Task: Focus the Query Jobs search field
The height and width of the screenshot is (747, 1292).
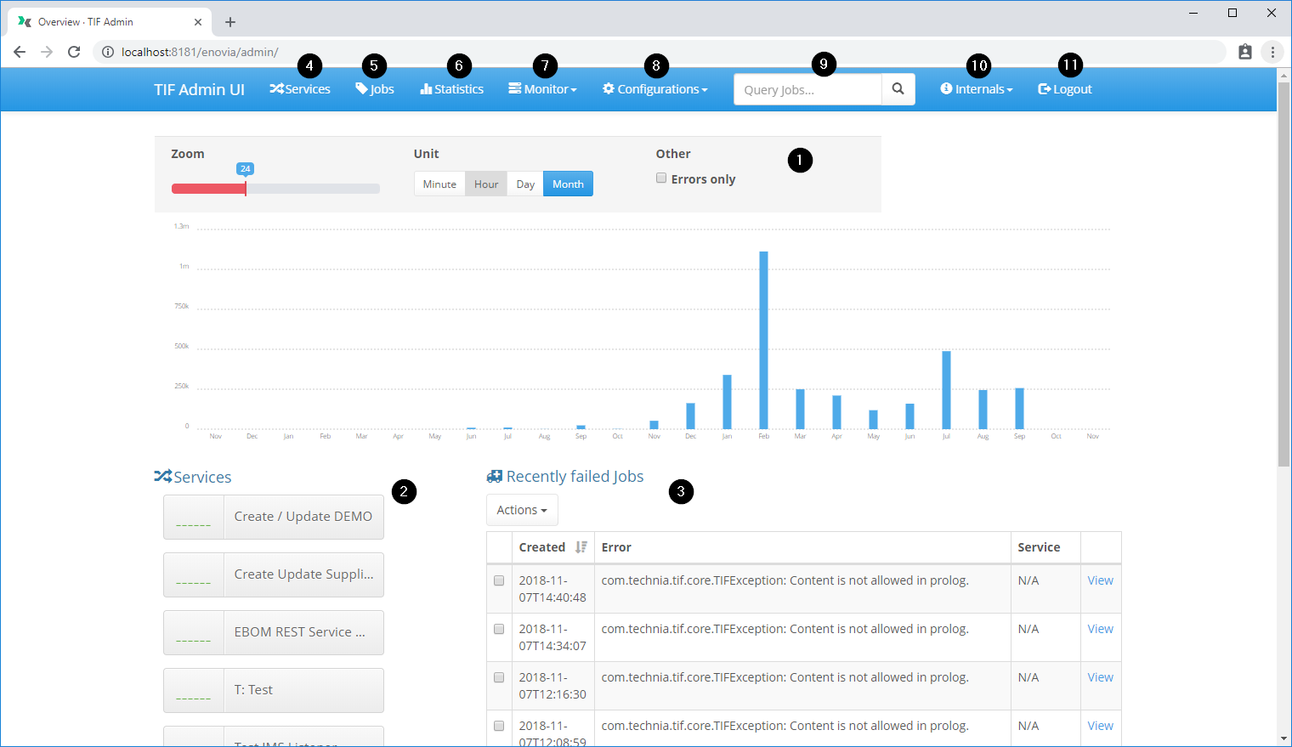Action: 807,89
